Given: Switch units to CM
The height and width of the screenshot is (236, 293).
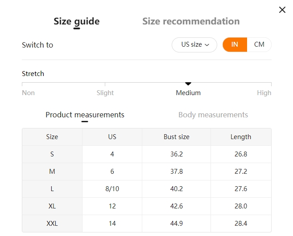Looking at the screenshot, I should [259, 45].
